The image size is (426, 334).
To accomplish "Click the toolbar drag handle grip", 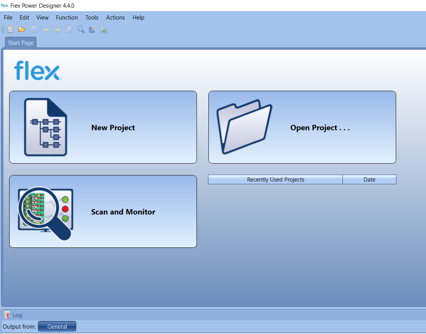I will click(x=3, y=29).
